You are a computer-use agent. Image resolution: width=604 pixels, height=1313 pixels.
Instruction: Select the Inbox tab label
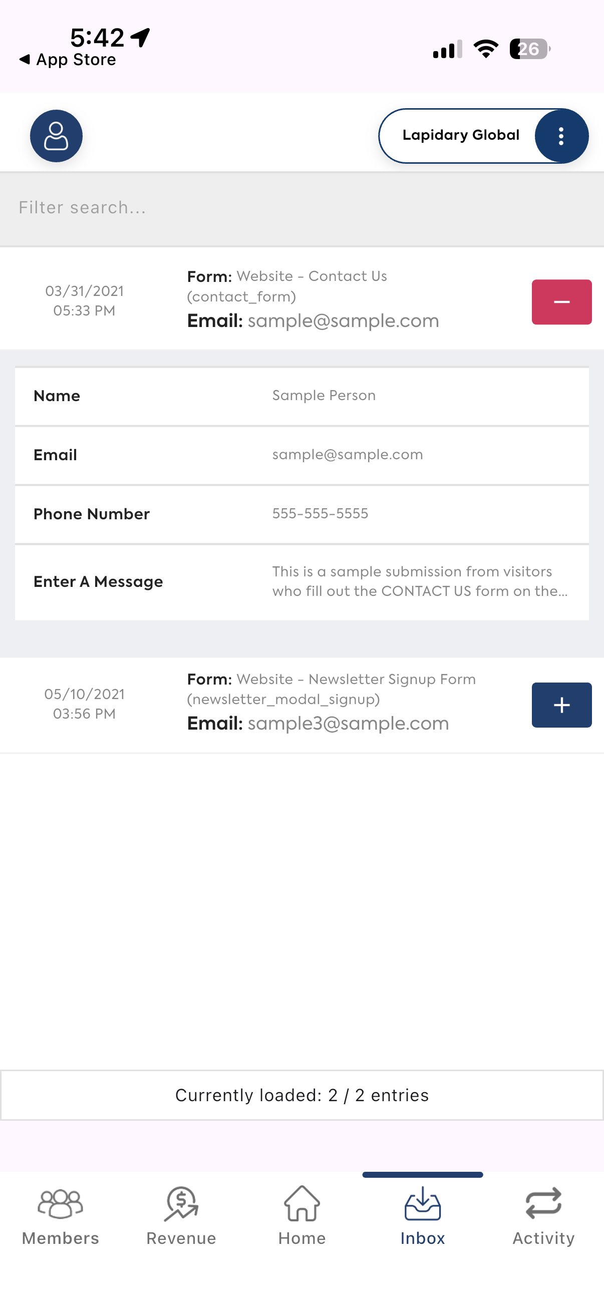point(423,1238)
